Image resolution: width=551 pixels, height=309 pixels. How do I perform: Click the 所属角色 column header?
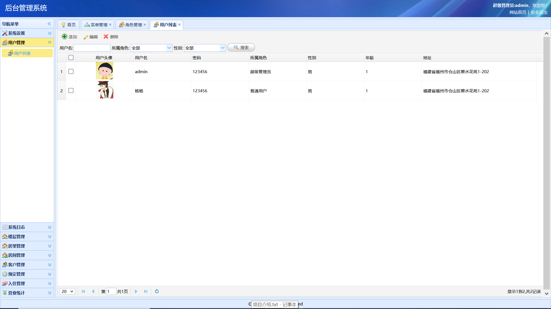pyautogui.click(x=278, y=58)
